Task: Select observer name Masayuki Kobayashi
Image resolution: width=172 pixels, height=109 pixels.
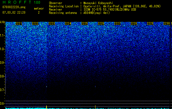Action: [98, 3]
